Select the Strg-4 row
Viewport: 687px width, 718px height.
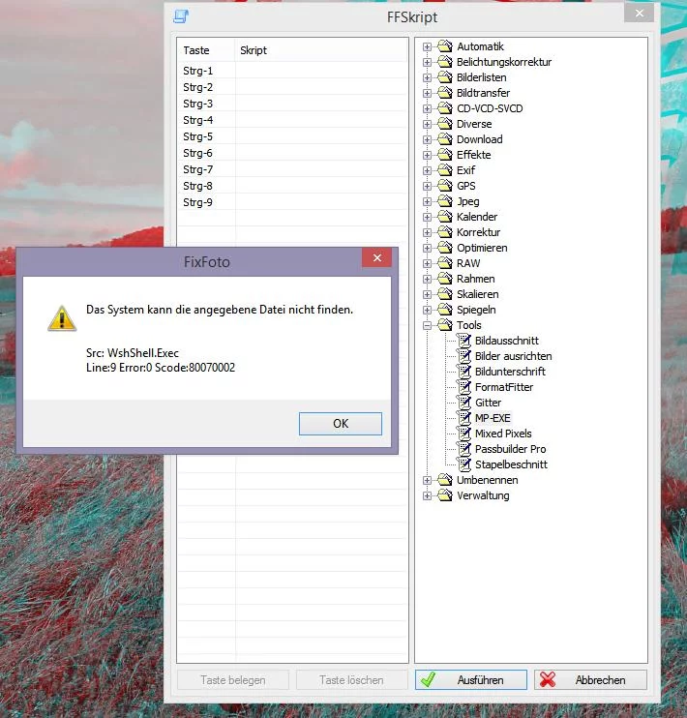click(x=292, y=120)
